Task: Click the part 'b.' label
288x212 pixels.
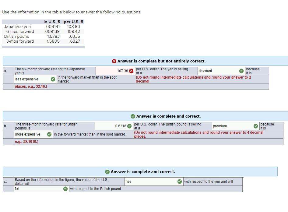Action: (5, 126)
